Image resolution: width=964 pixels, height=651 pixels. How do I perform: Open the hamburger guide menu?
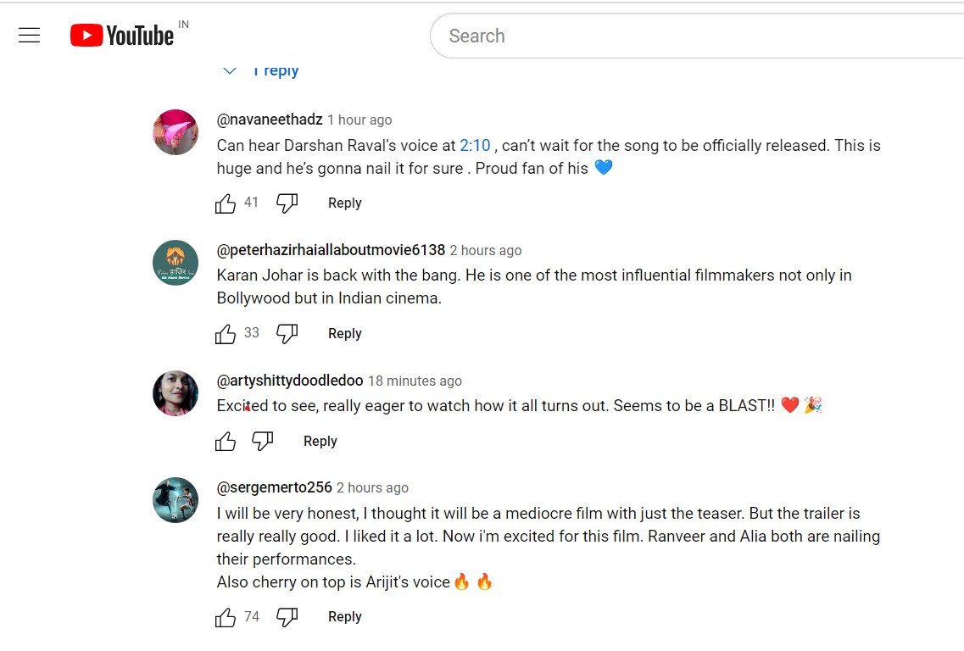point(30,36)
